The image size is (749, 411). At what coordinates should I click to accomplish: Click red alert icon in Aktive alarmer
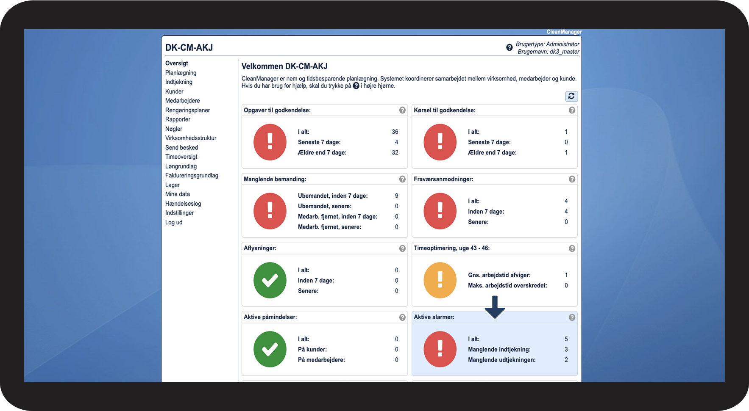[x=440, y=349]
